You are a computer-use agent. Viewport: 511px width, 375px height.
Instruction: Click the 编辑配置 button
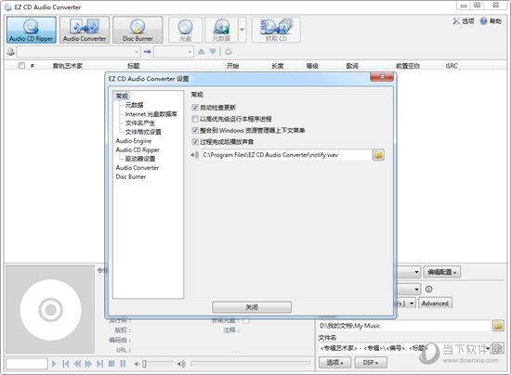(x=441, y=272)
